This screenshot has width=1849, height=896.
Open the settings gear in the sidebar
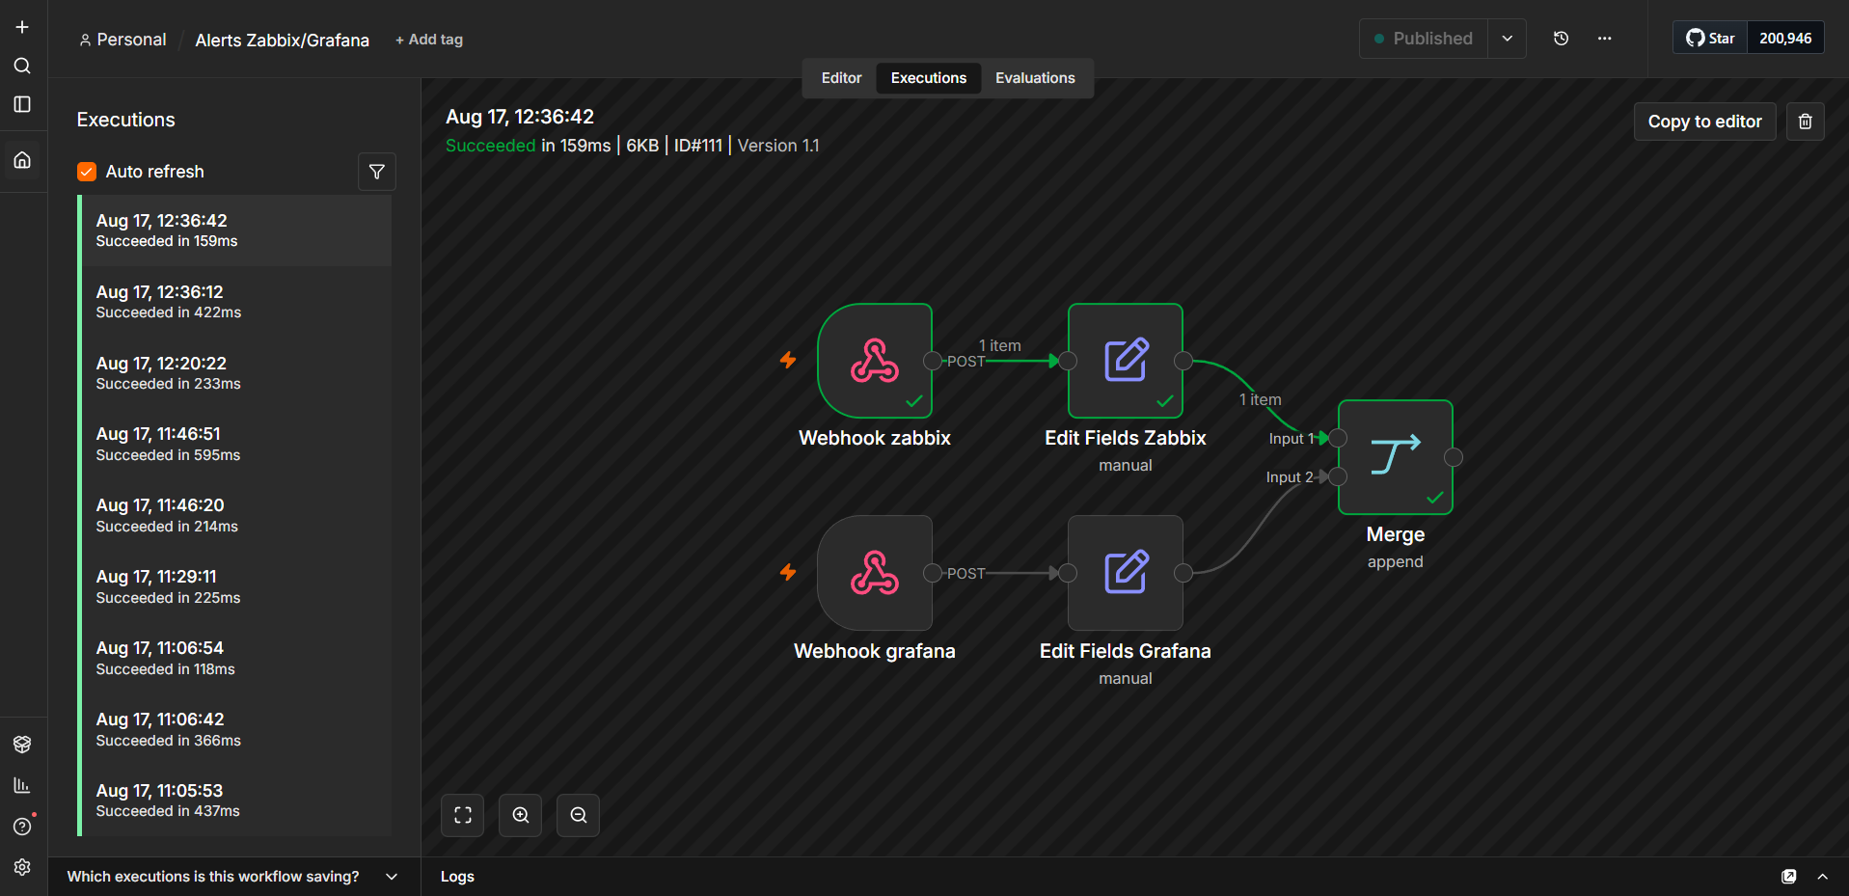(22, 867)
